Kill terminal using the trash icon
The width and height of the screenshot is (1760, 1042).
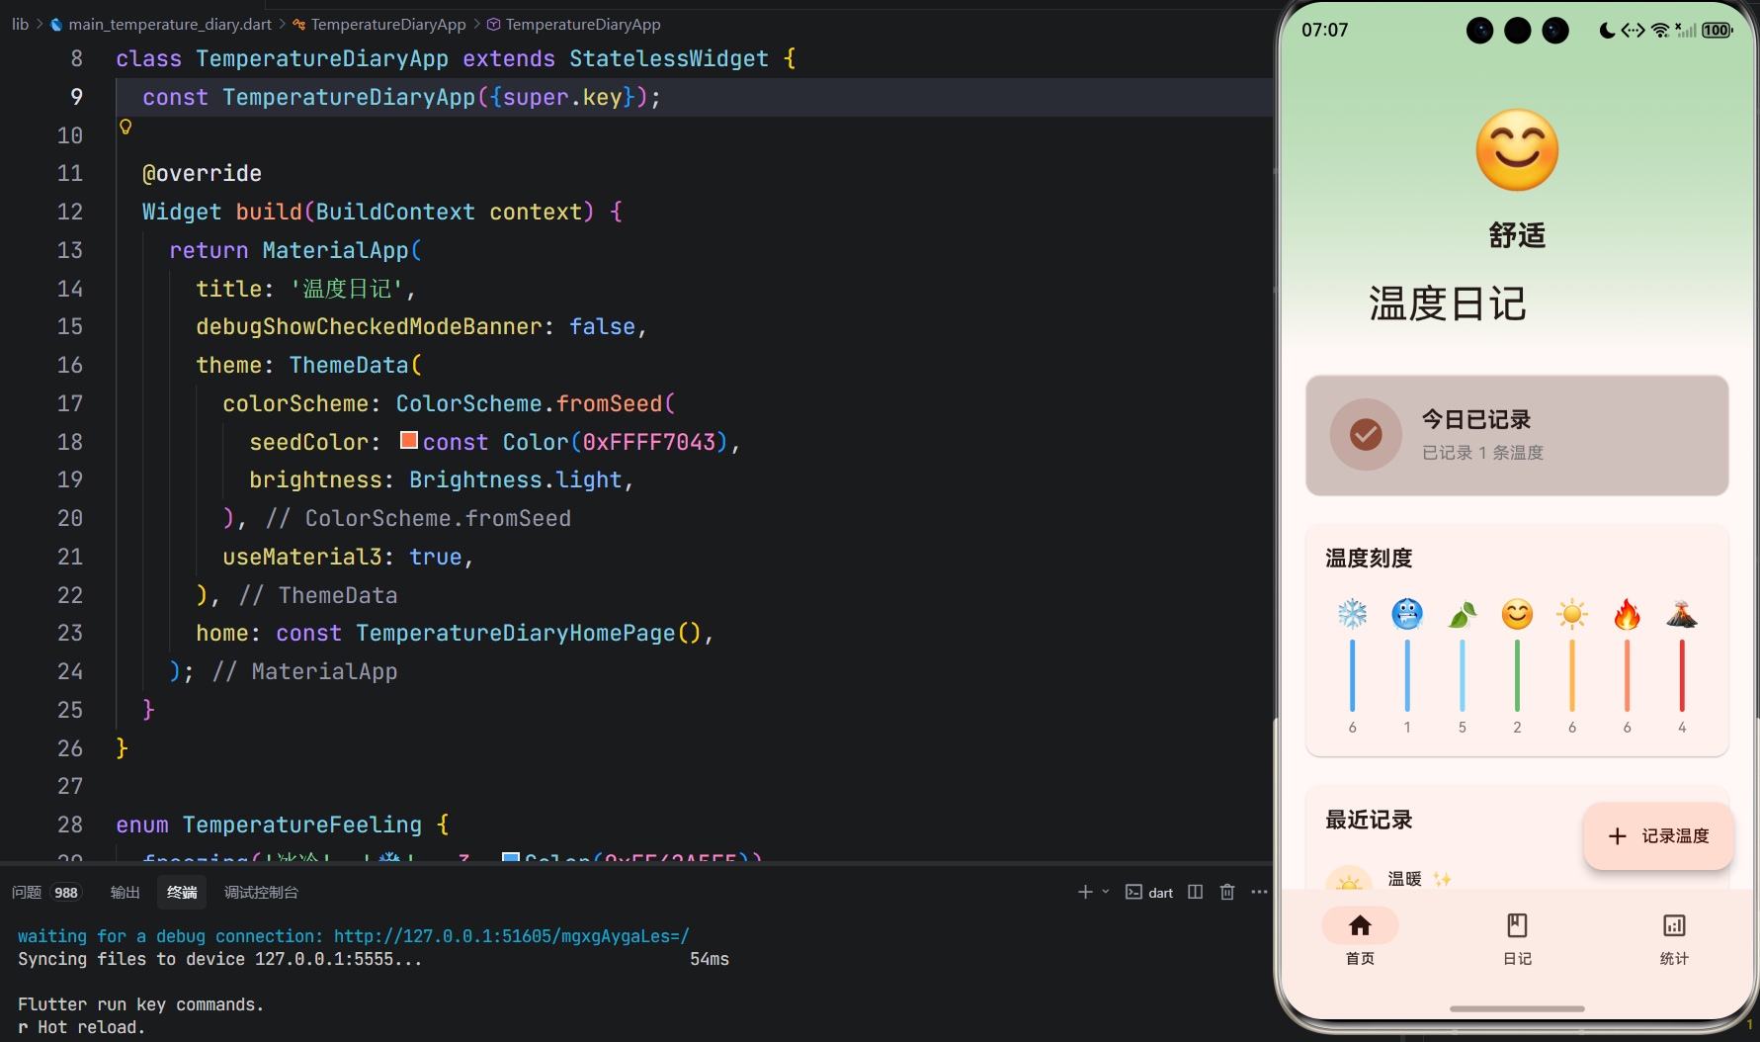point(1227,892)
